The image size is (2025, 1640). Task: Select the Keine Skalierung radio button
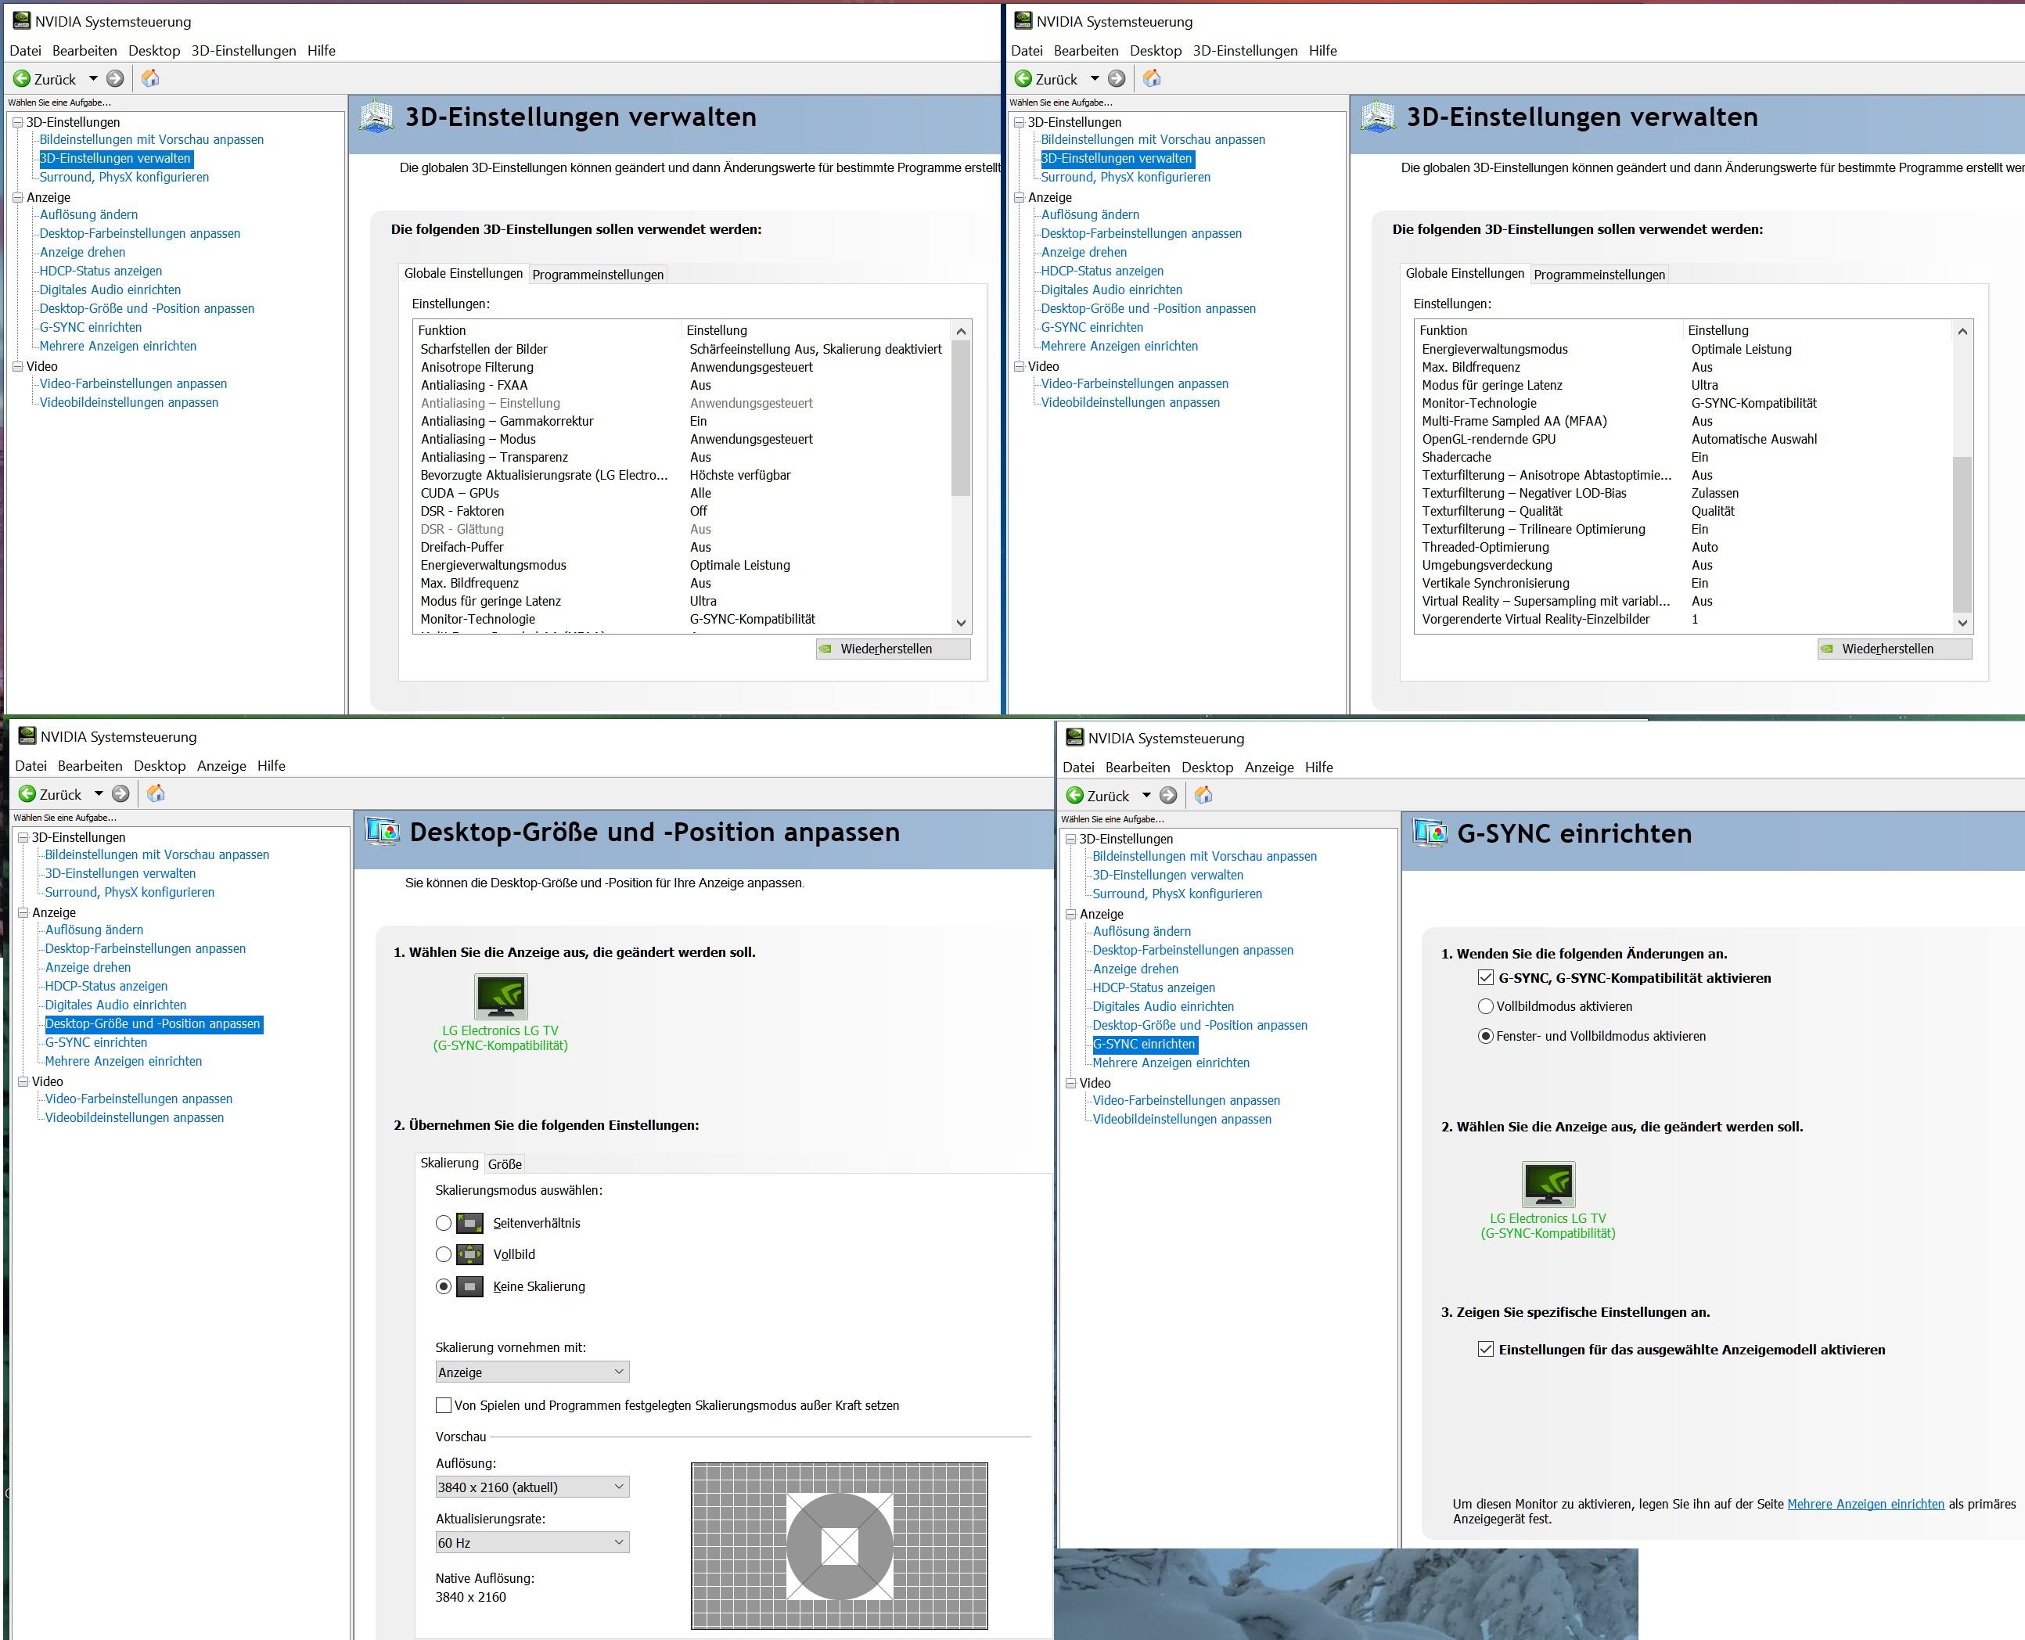443,1286
